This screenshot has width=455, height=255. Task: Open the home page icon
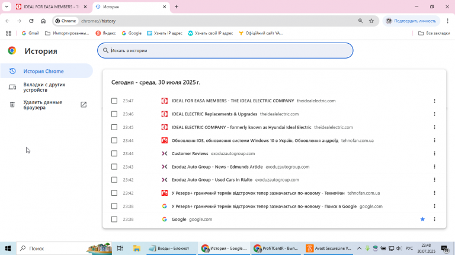pos(43,21)
